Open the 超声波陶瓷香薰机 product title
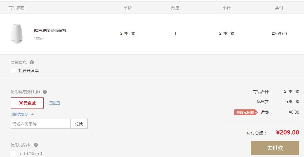 (50, 31)
